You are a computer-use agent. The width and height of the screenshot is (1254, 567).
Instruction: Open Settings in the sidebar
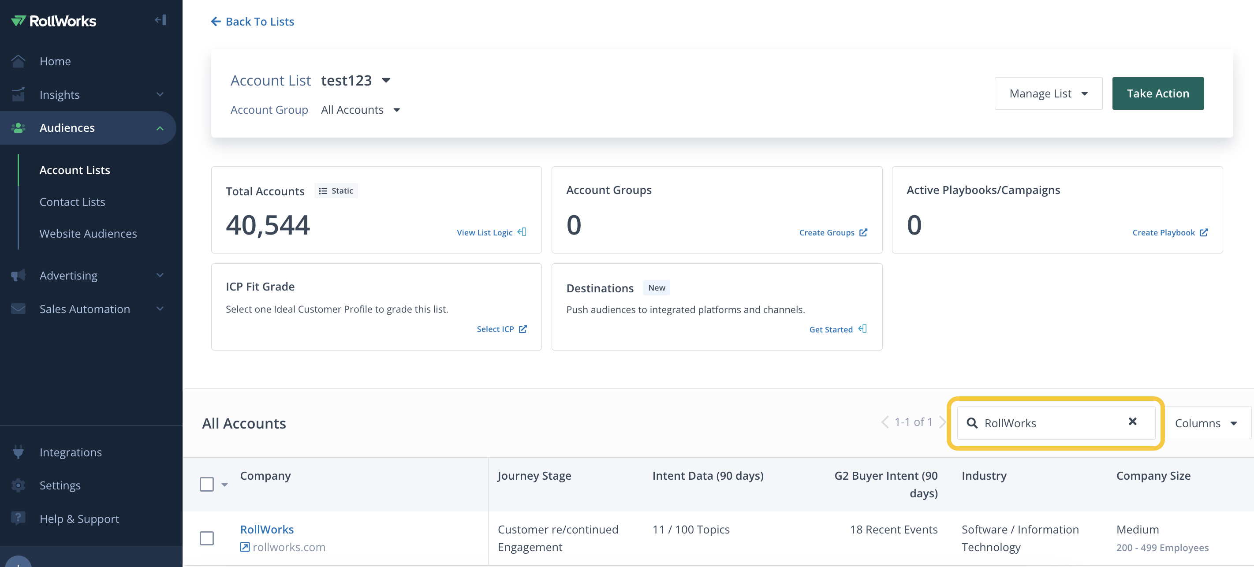coord(60,485)
